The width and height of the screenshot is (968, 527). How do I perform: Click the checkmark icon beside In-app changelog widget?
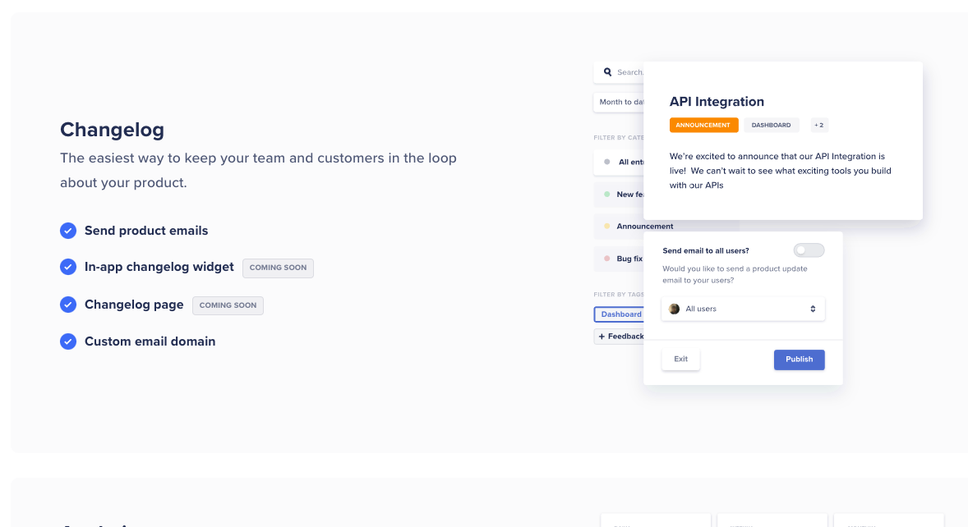tap(68, 267)
